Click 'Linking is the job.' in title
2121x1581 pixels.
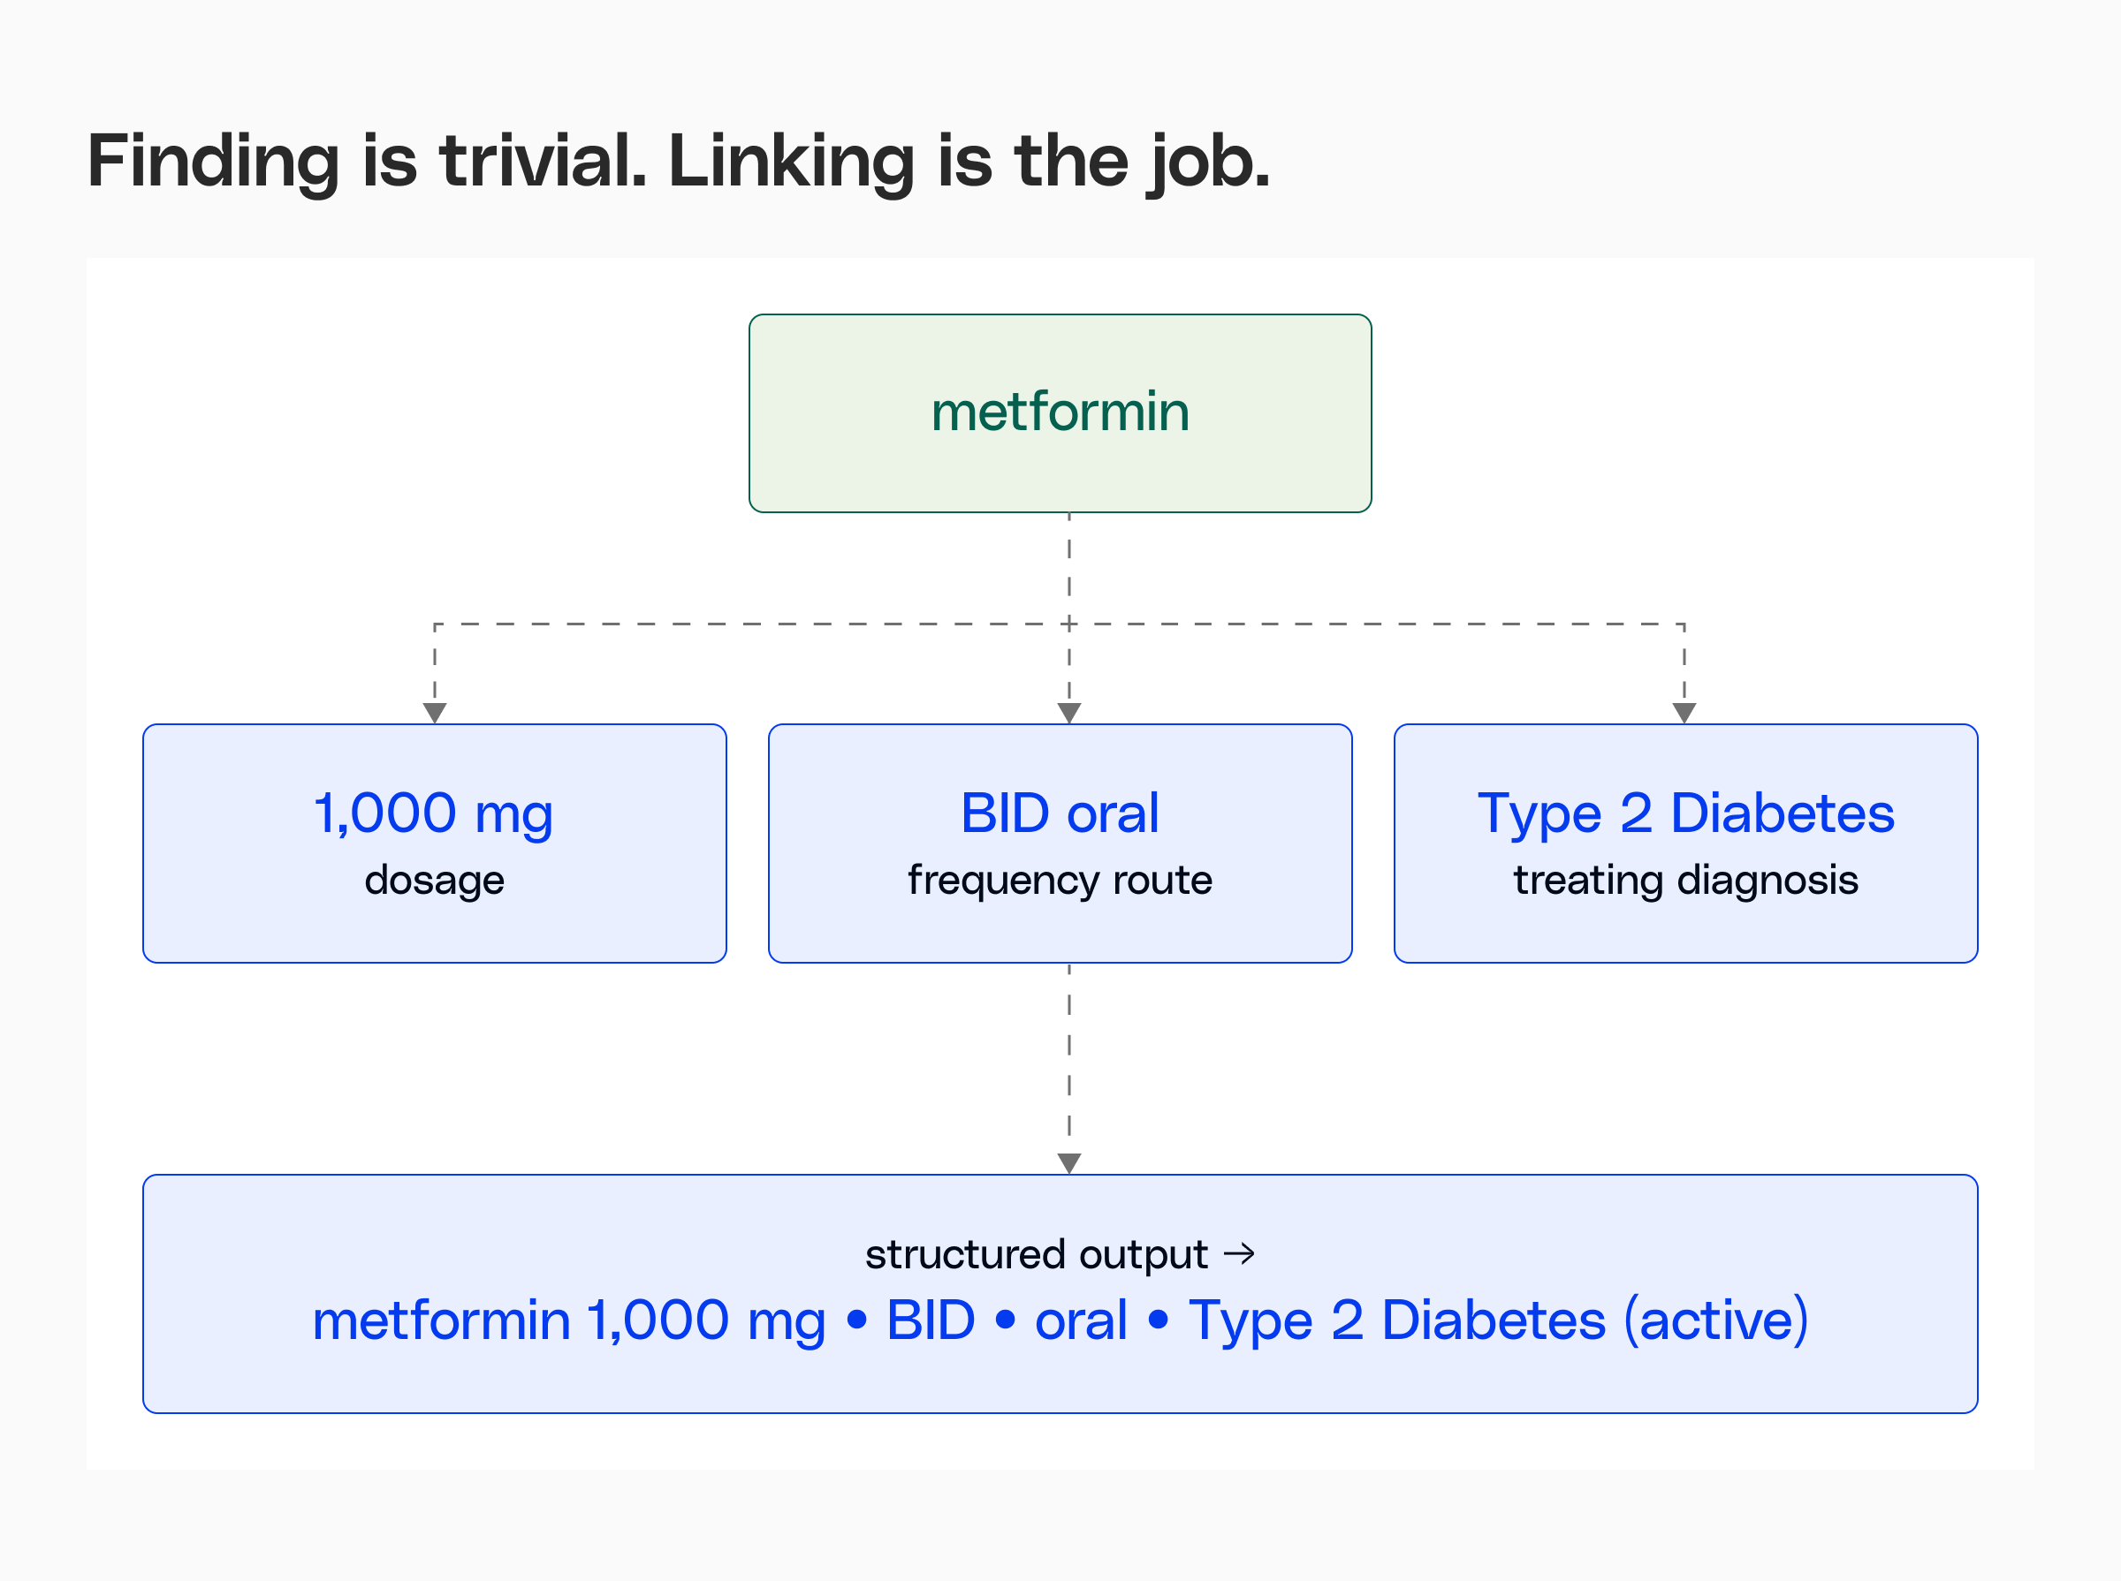969,161
